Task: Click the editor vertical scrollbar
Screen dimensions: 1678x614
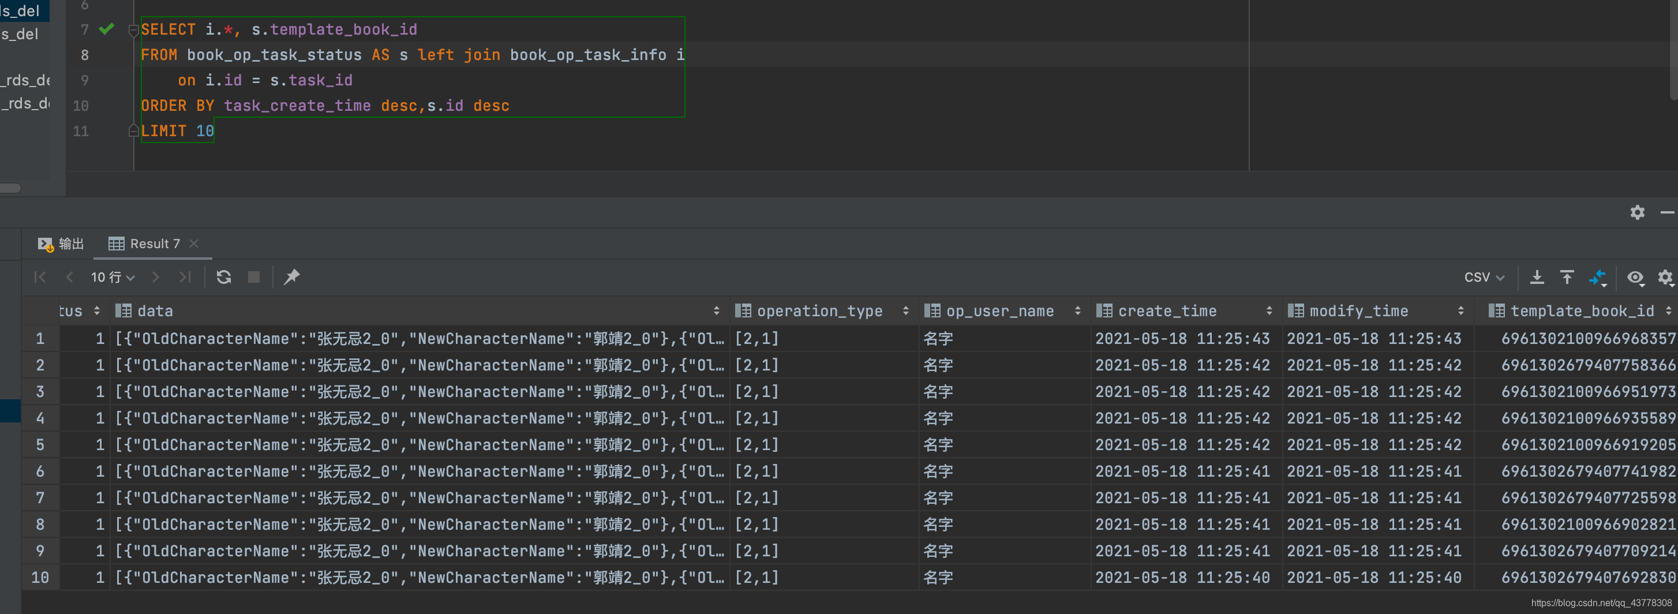Action: (1674, 49)
